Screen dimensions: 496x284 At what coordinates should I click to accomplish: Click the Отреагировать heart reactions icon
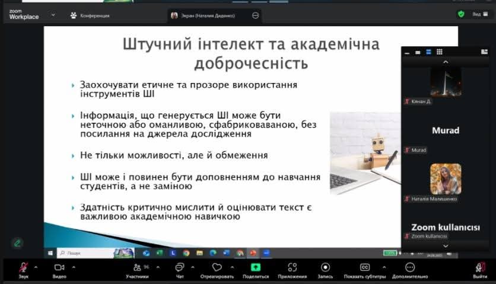(217, 268)
